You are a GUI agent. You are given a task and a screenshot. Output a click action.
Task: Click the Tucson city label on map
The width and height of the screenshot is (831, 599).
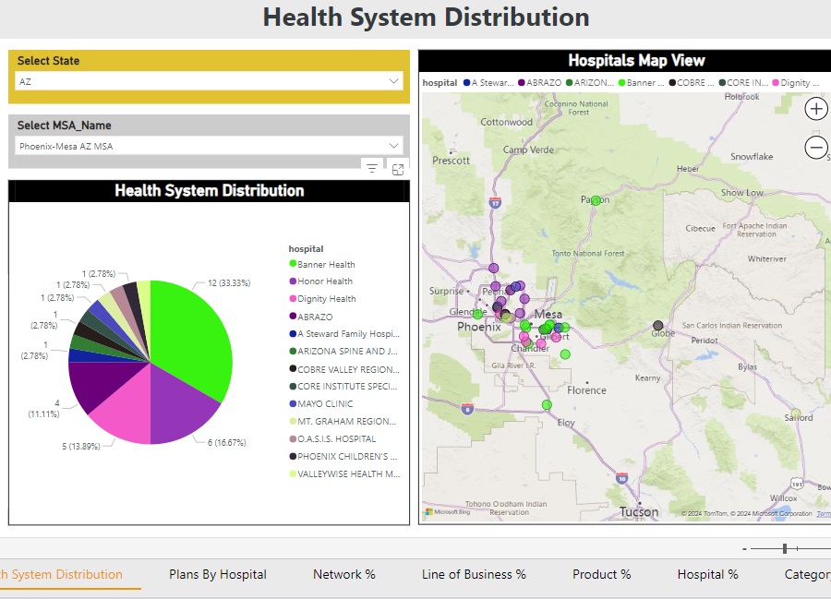click(639, 511)
